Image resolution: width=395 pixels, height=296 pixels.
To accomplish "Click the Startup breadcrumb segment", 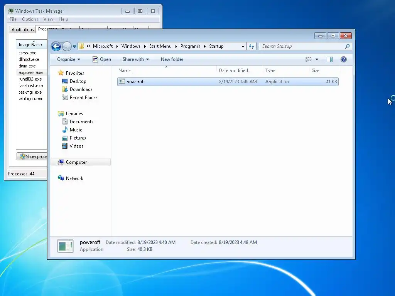I will coord(216,46).
